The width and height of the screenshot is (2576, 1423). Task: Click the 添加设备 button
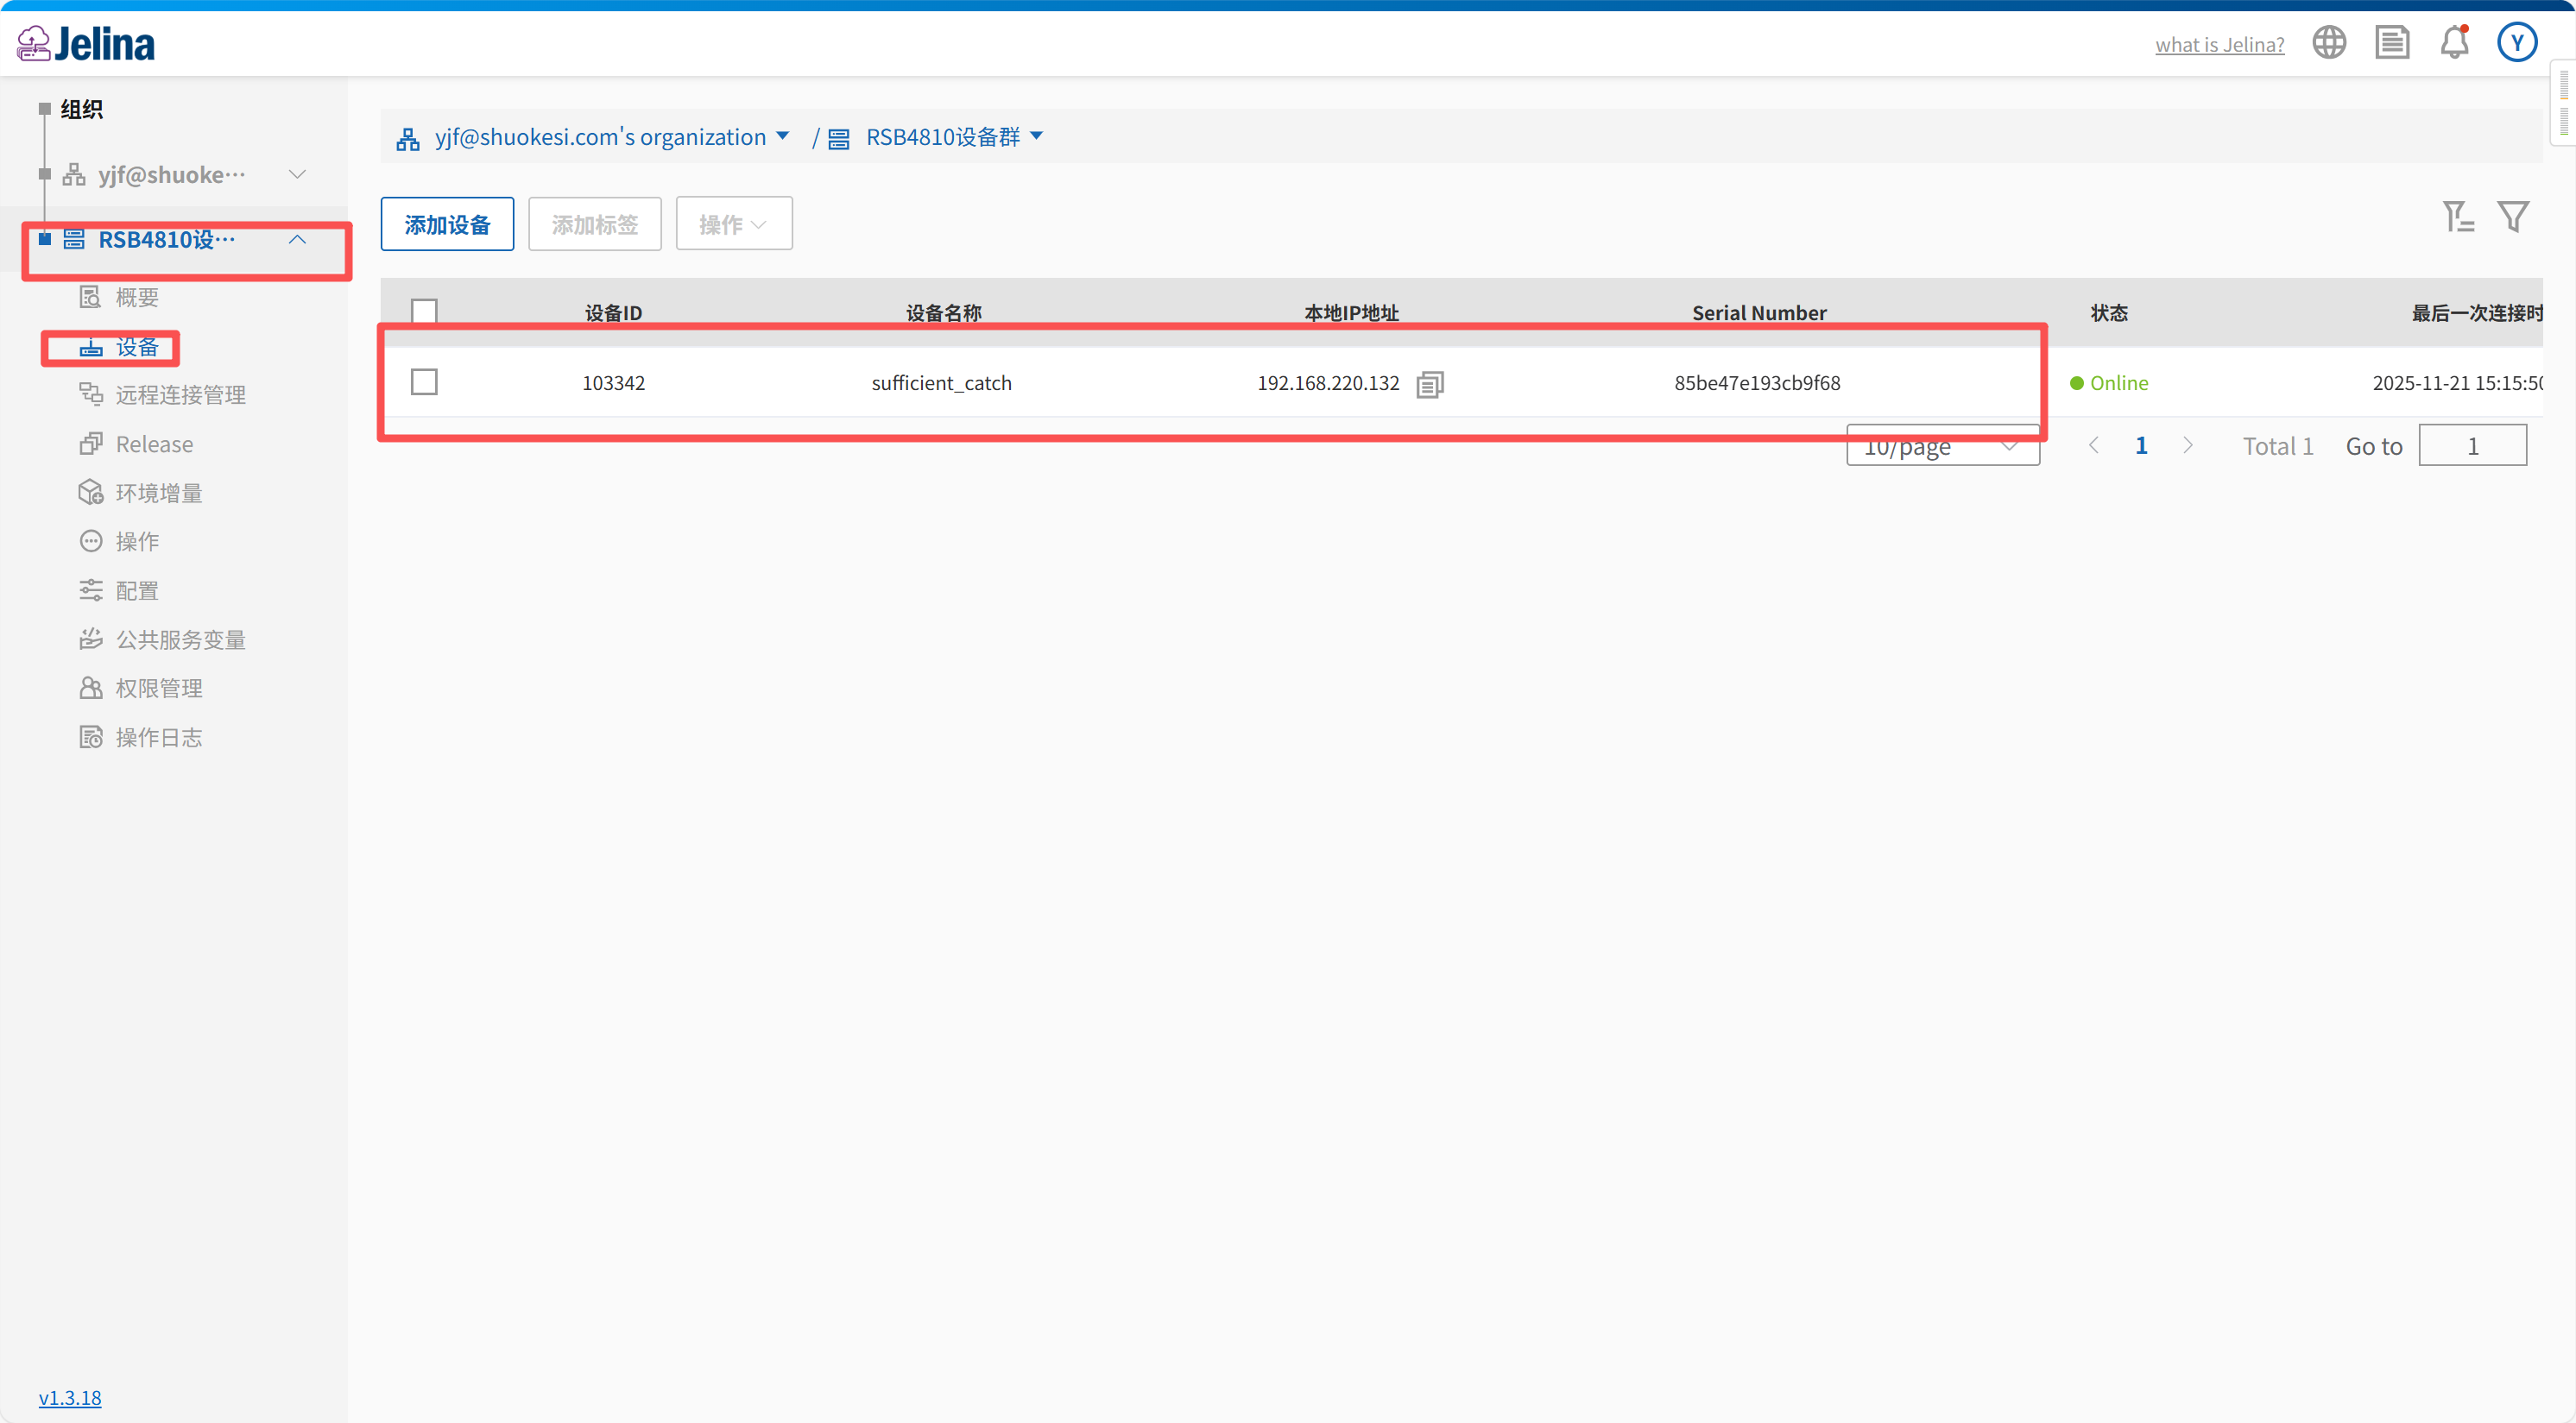447,224
